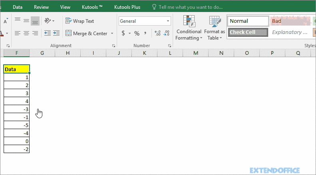Click Merge & Center button
The height and width of the screenshot is (175, 316).
tap(86, 34)
